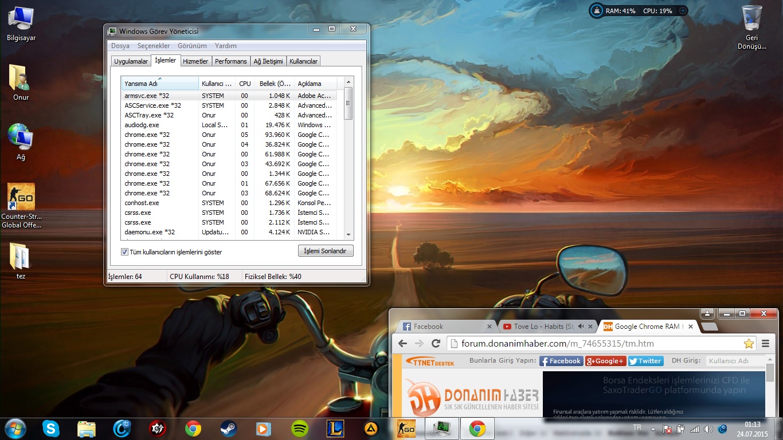Launch Spotify from the taskbar

tap(300, 428)
